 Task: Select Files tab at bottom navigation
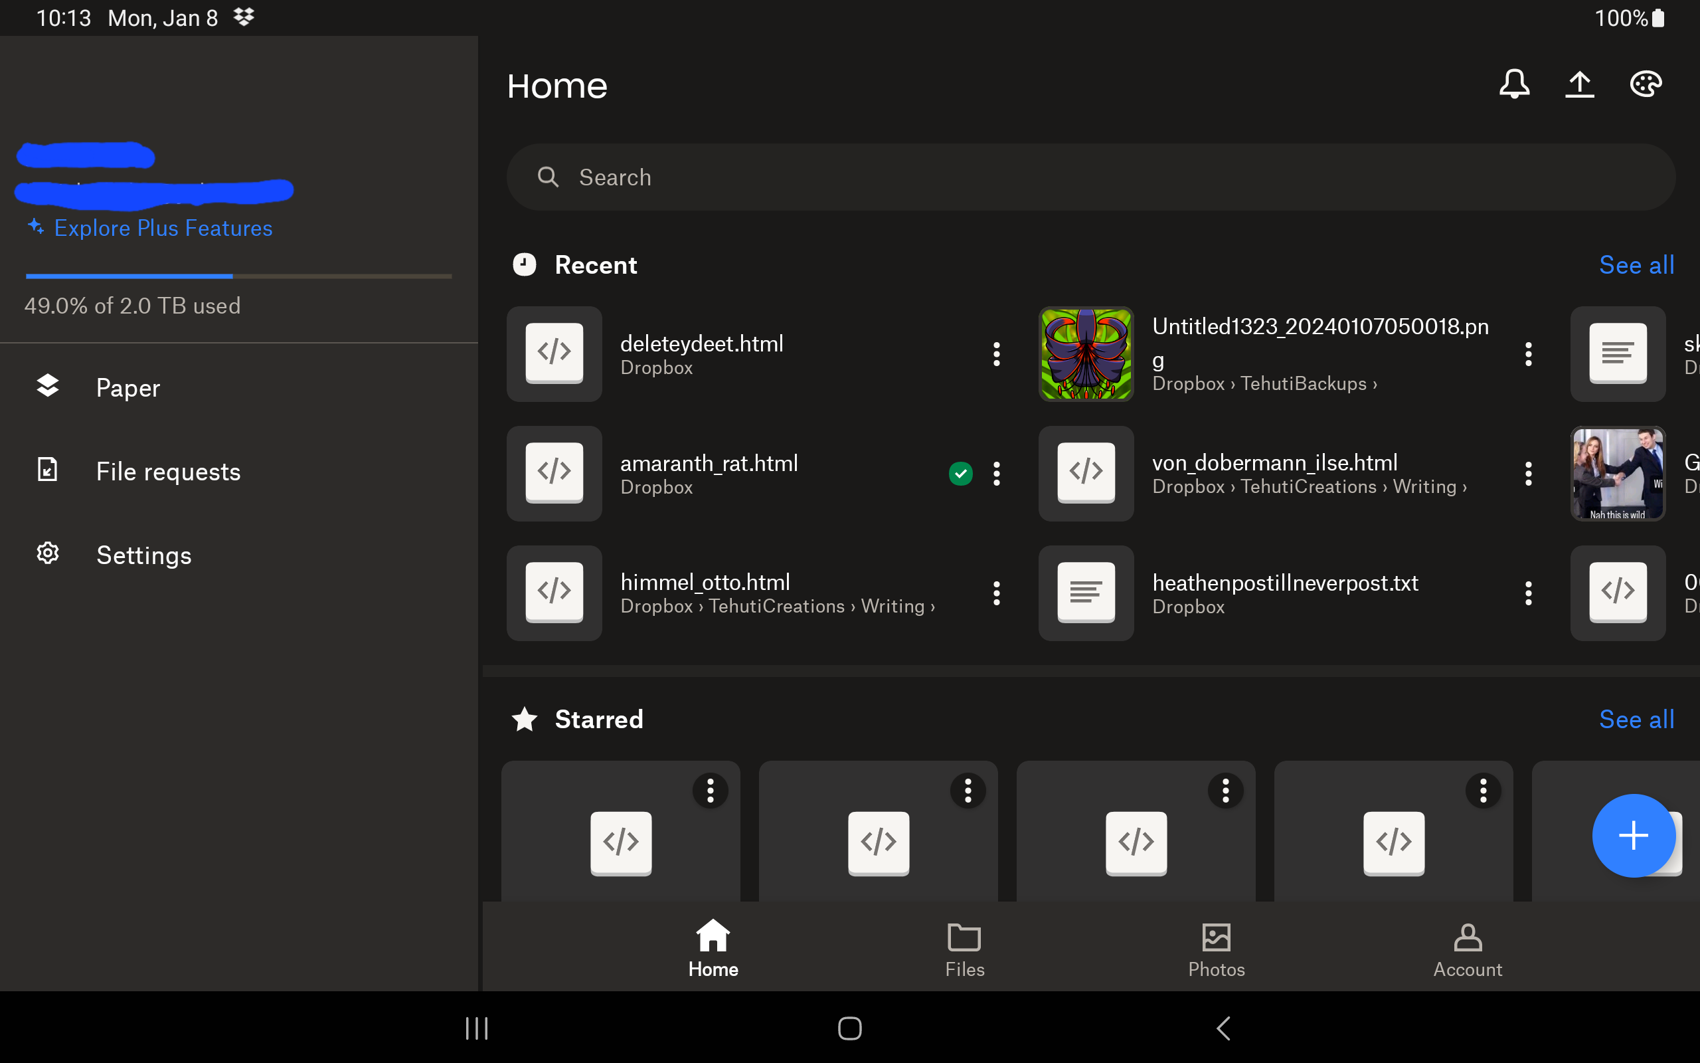964,949
